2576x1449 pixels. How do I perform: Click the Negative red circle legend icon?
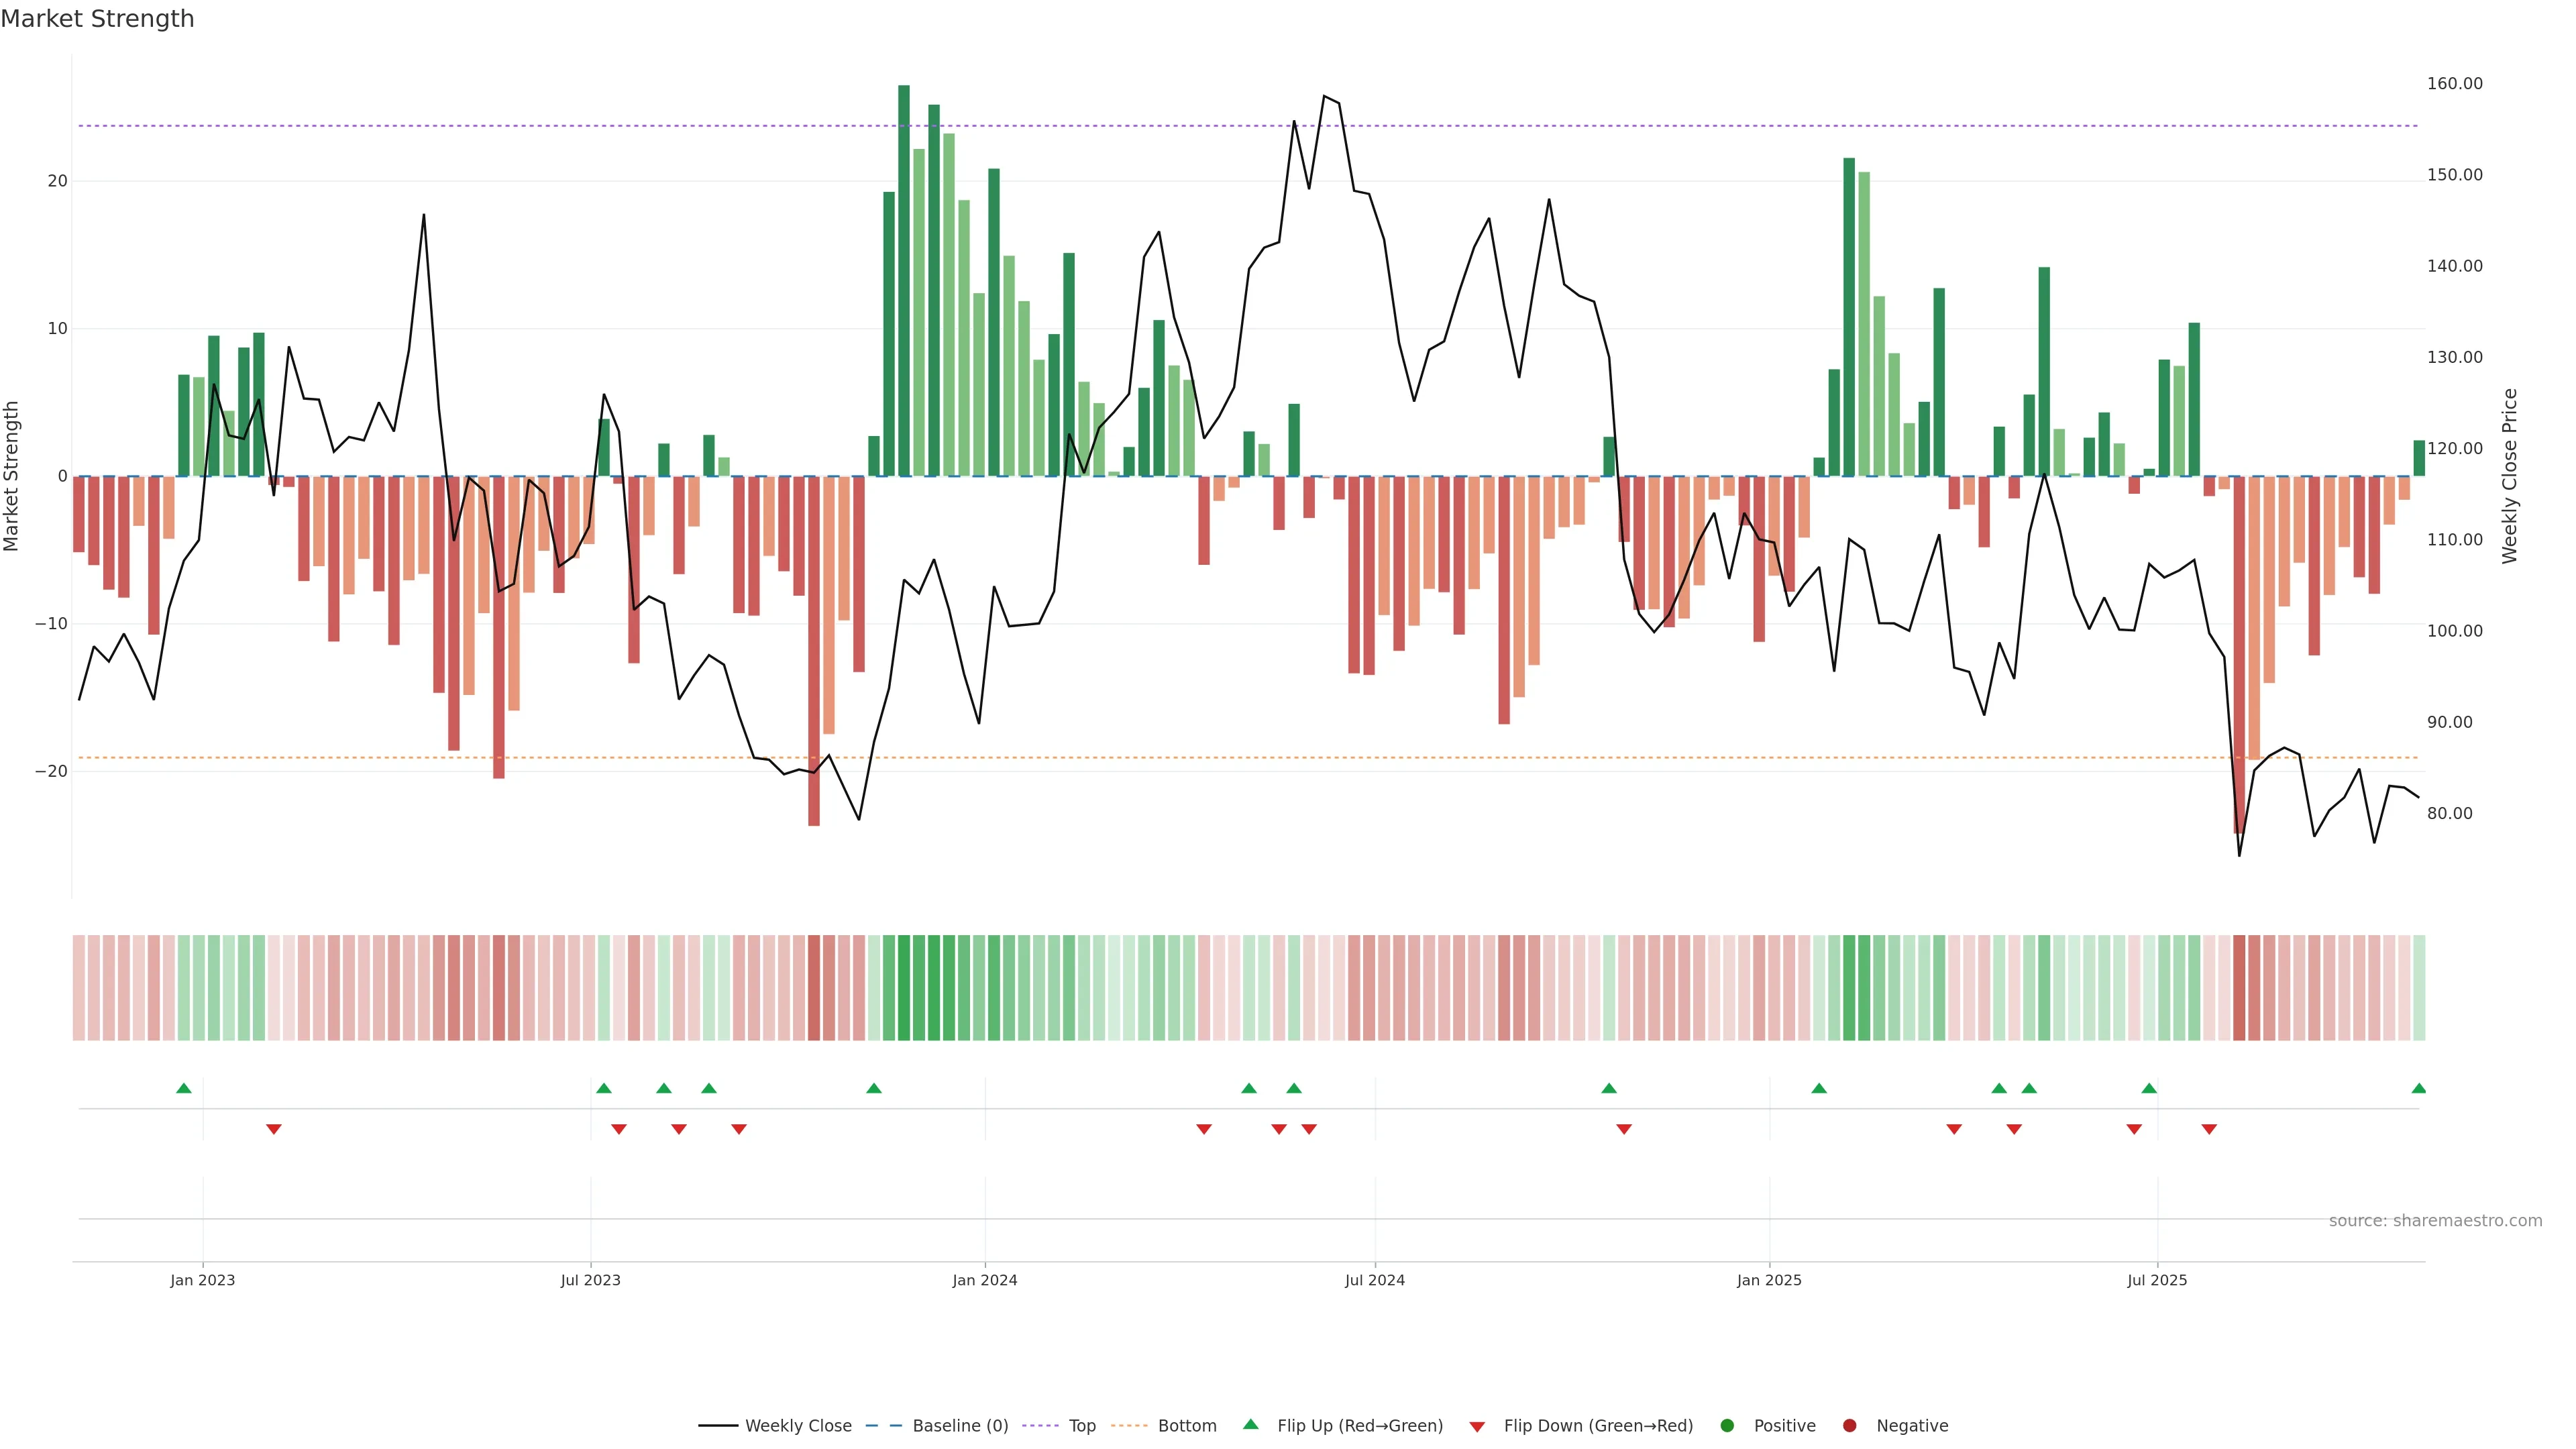click(1849, 1426)
